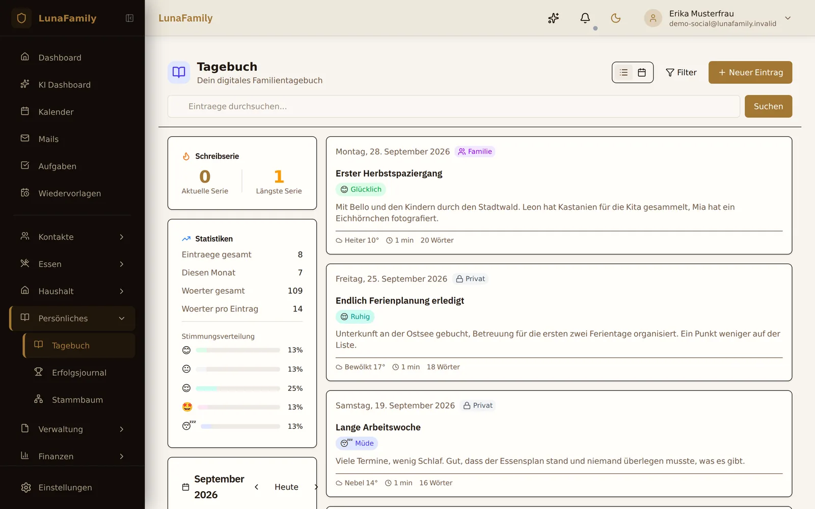Focus the Eintraege durchsuchen search field
This screenshot has width=815, height=509.
453,106
